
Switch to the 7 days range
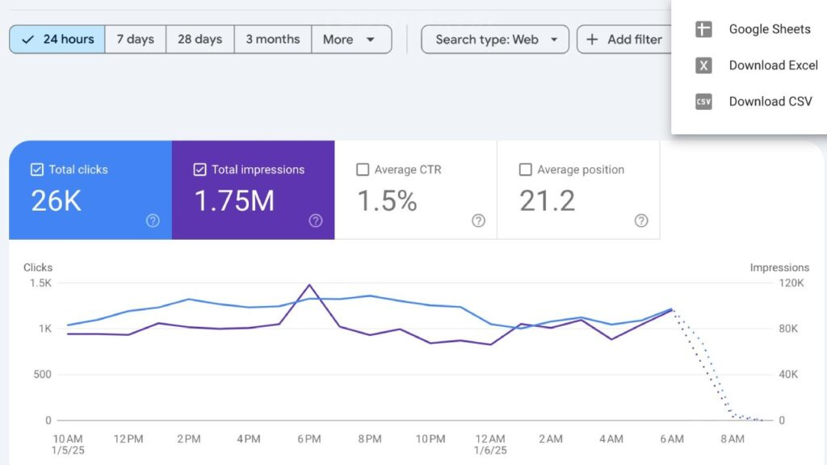[x=136, y=40]
